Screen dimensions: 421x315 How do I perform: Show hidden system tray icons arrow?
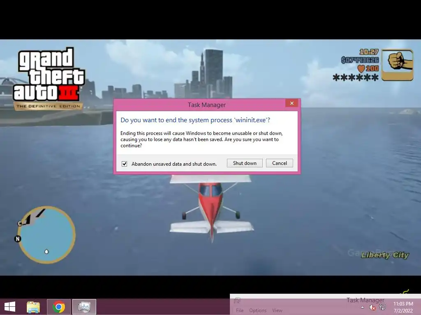coord(363,307)
